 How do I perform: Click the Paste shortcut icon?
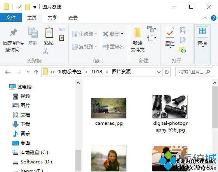click(61, 38)
